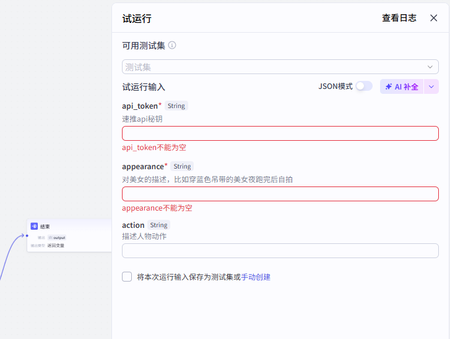This screenshot has height=339, width=450.
Task: Click into the appearance input field
Action: click(x=280, y=194)
